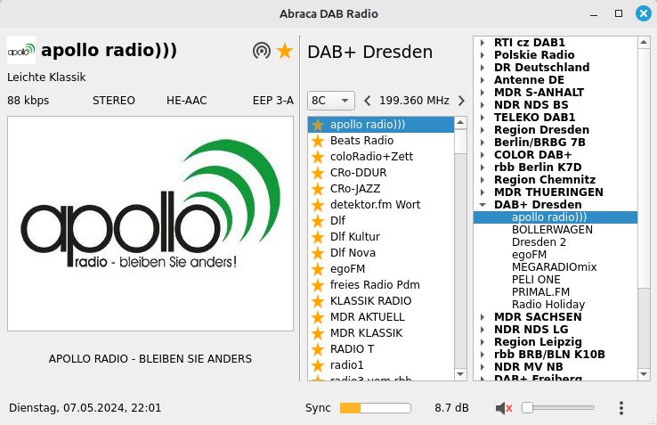
Task: Click star icon beside egoFM in favorites
Action: [x=318, y=269]
